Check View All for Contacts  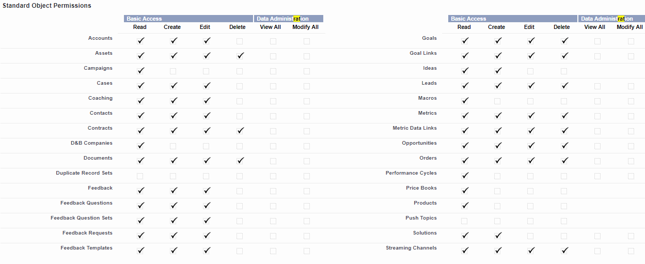point(273,116)
